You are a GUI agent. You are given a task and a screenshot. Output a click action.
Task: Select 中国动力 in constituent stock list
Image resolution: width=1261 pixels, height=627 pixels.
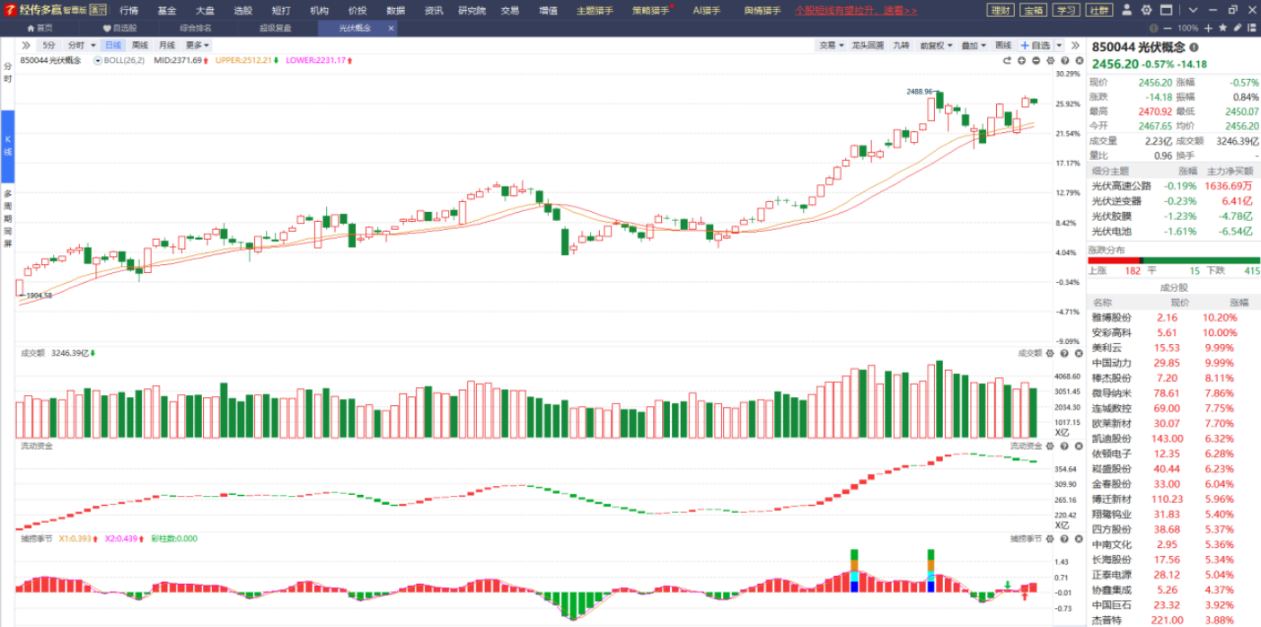pyautogui.click(x=1110, y=363)
